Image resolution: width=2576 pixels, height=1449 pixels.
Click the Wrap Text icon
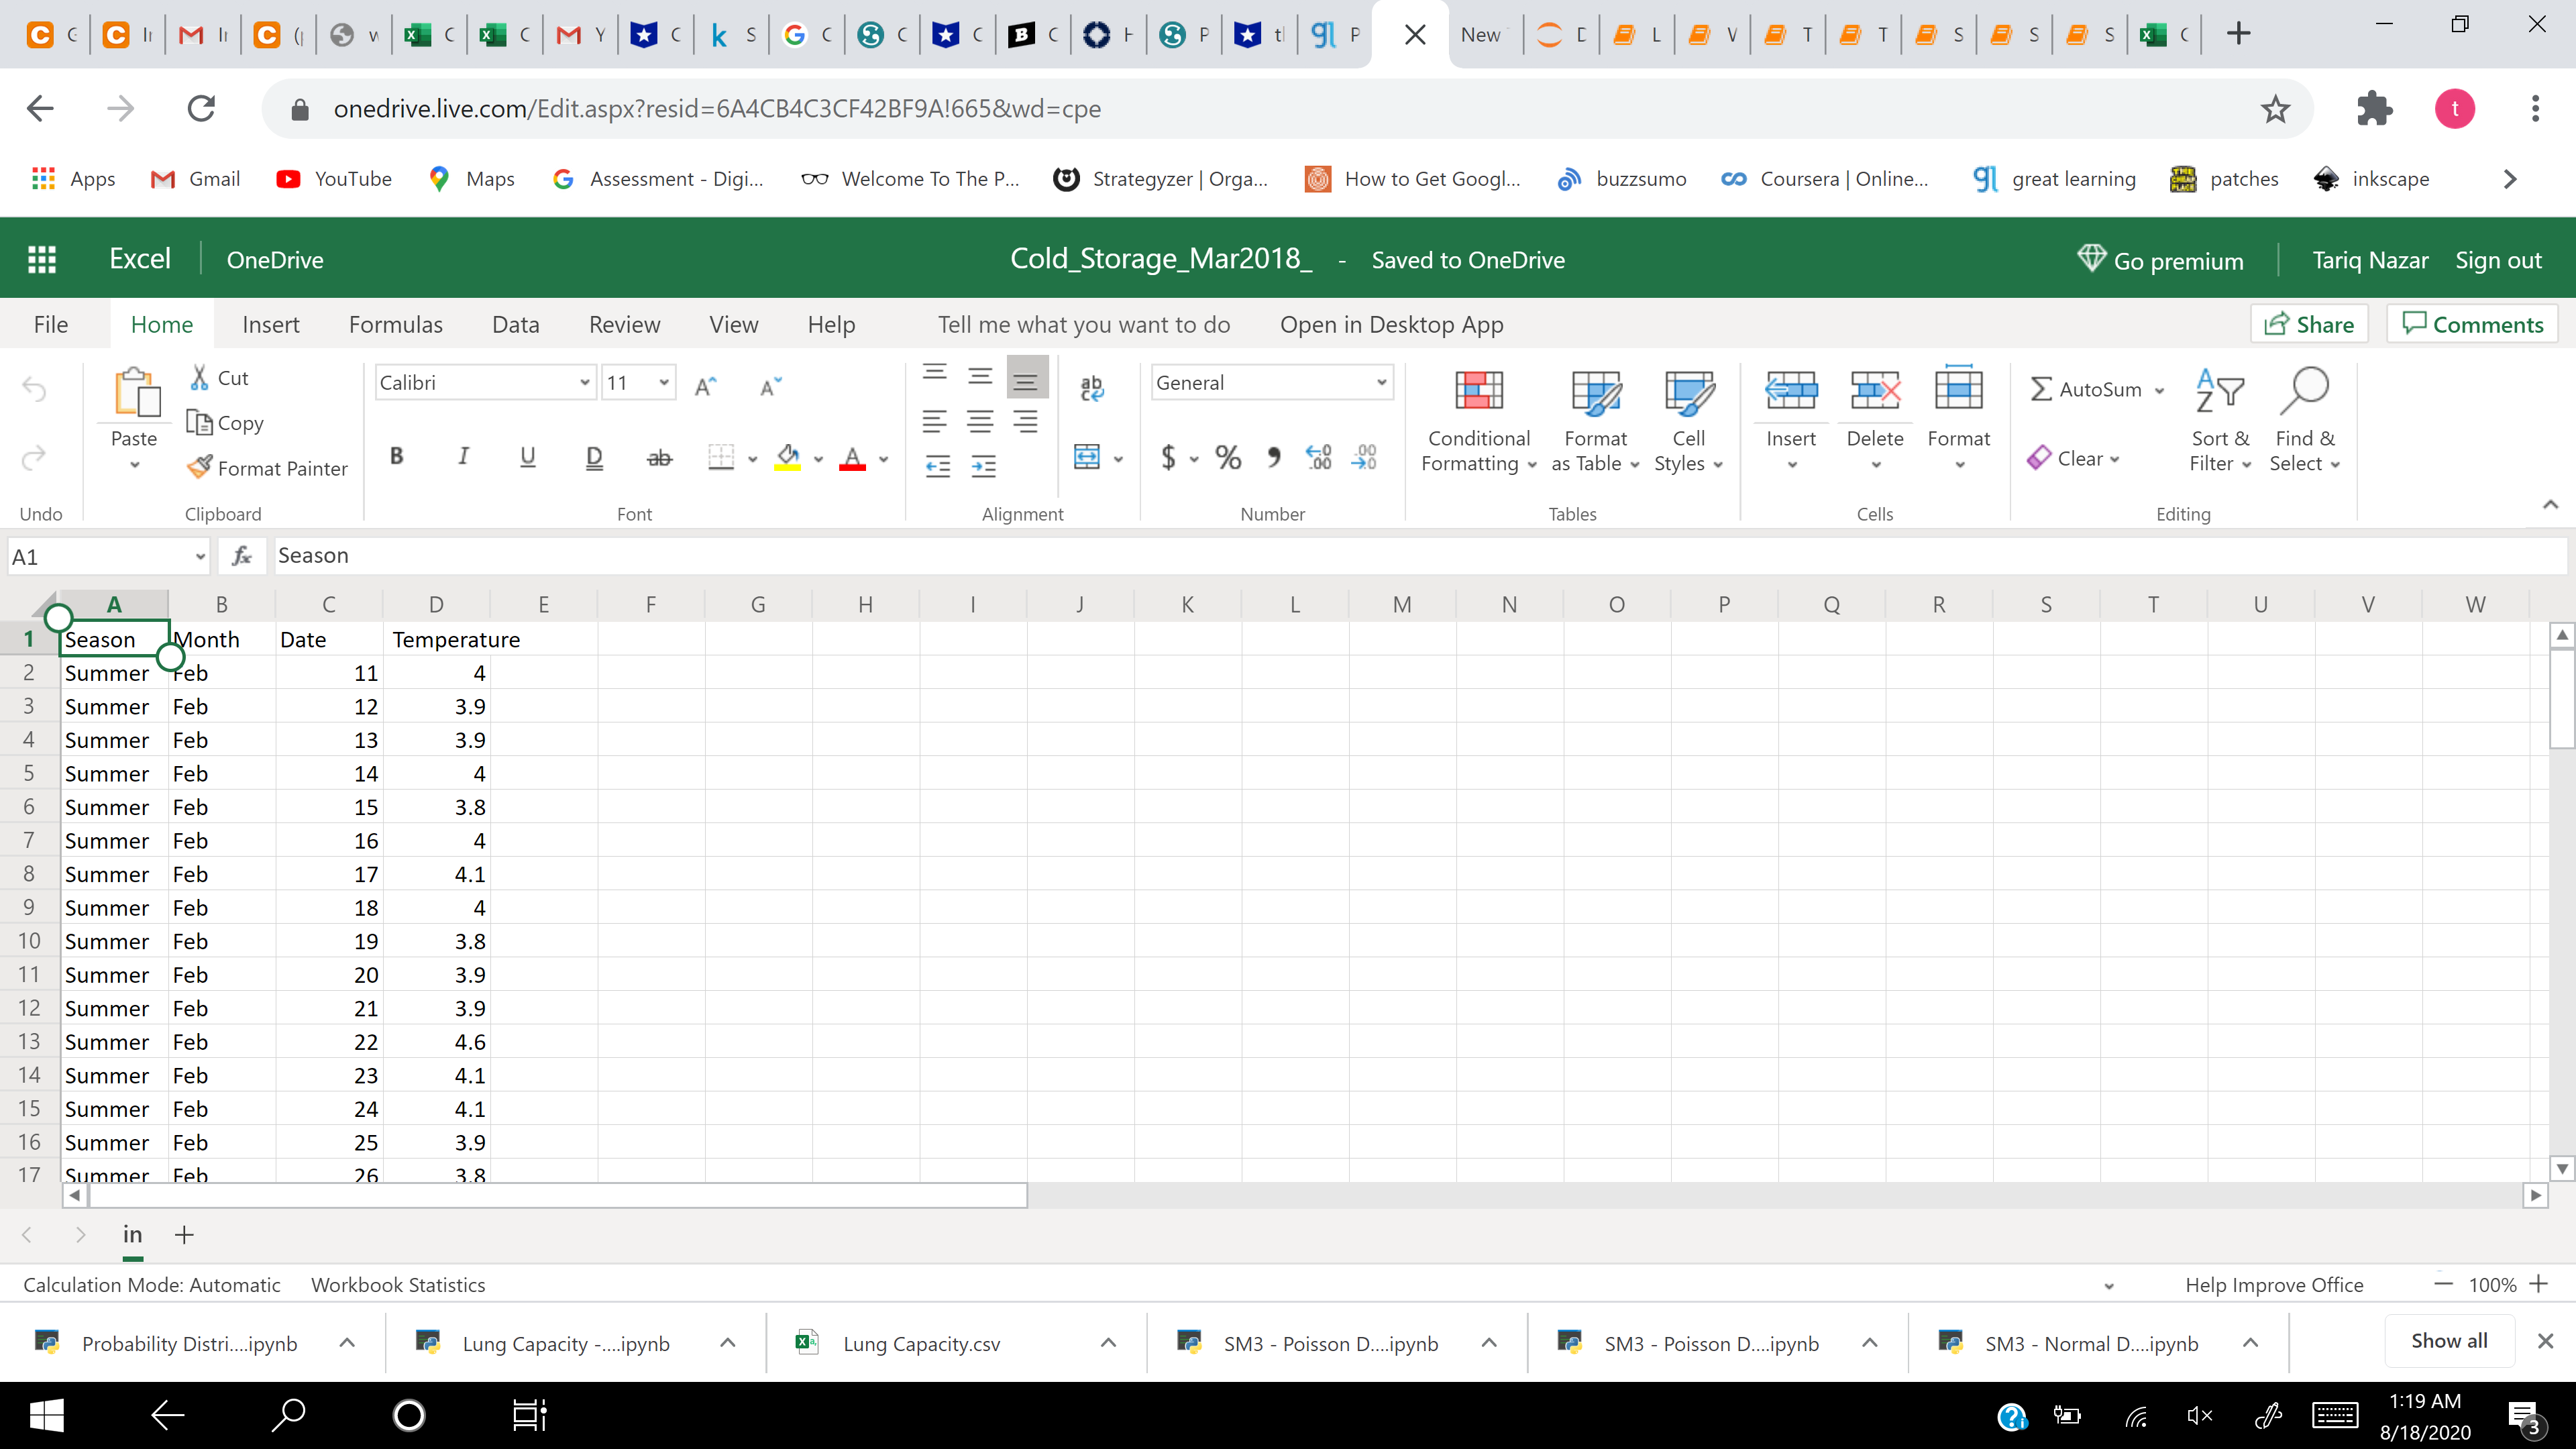(x=1091, y=388)
